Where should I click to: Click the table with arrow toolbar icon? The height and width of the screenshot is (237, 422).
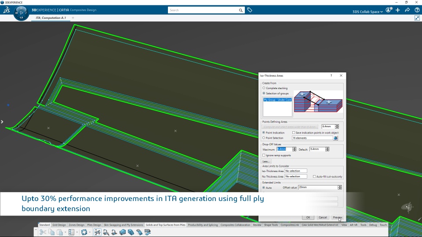148,232
